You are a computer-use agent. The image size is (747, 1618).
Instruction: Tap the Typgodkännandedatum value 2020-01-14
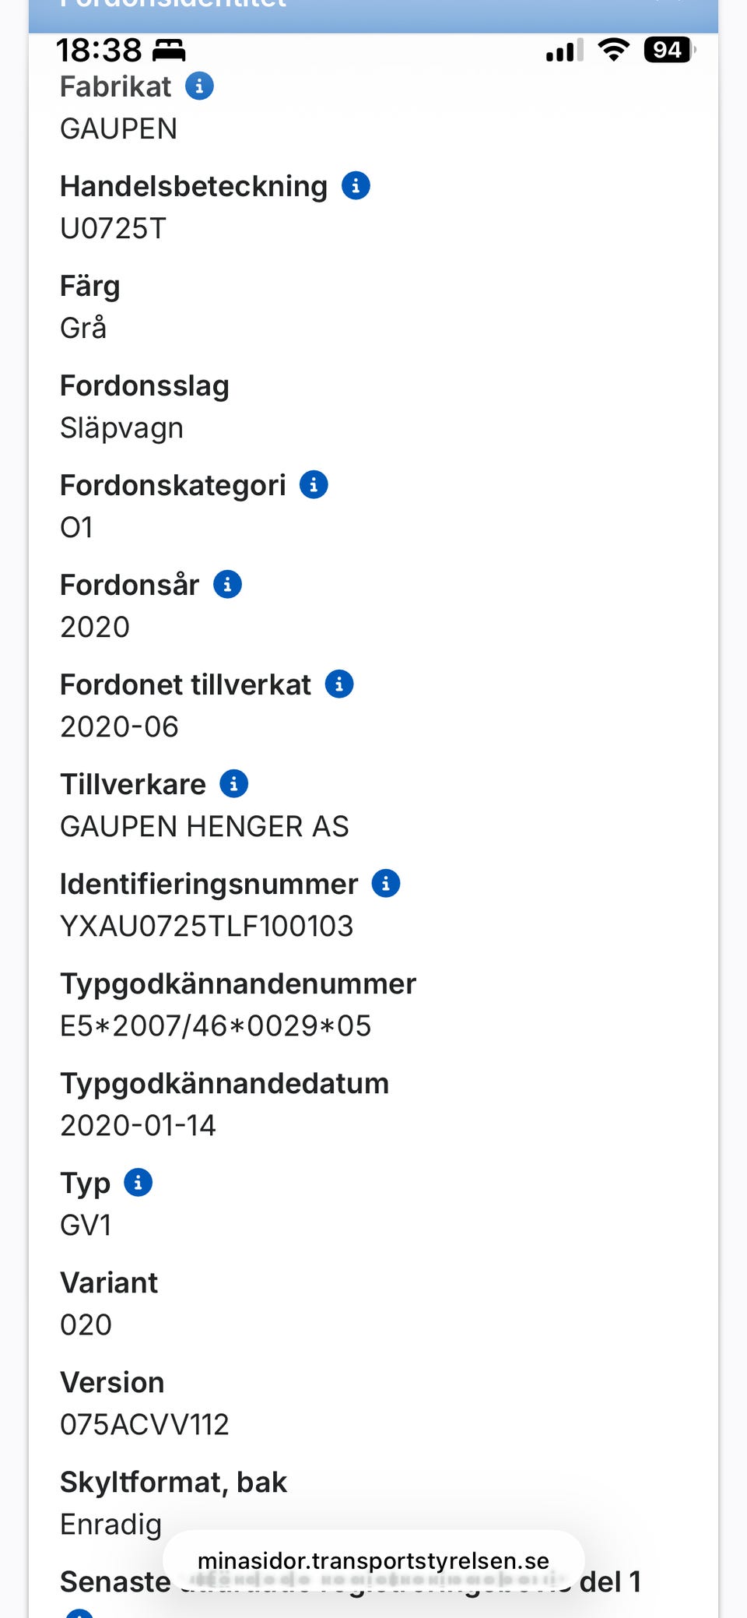click(138, 1126)
